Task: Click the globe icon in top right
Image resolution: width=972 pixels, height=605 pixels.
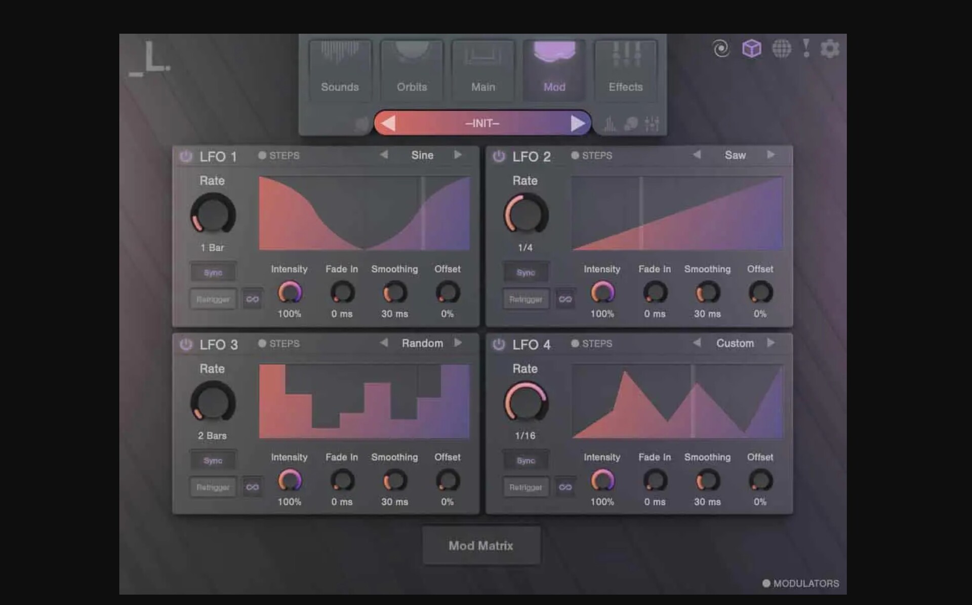Action: [x=781, y=49]
